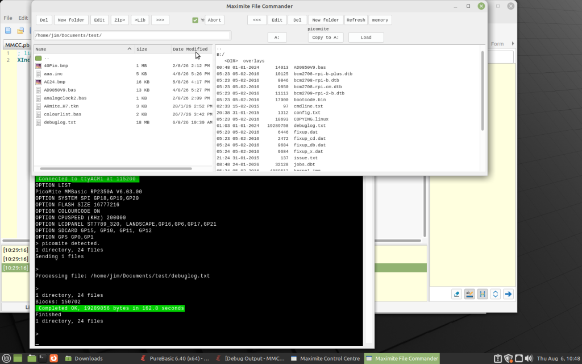Open the File menu in PureBasic
This screenshot has height=364, width=582.
pos(8,18)
